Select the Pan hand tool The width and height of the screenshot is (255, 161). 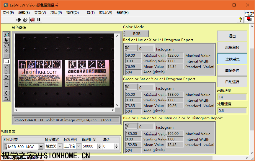[x=7, y=45]
